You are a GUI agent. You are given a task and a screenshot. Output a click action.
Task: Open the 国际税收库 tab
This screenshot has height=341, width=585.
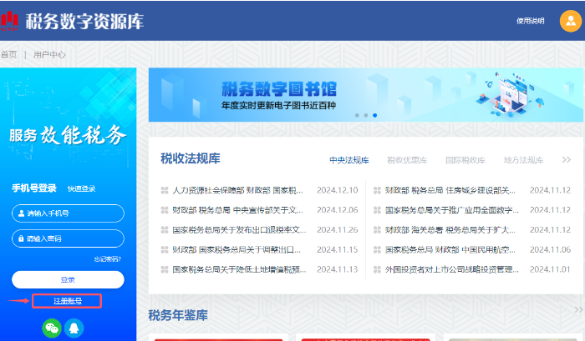(465, 160)
